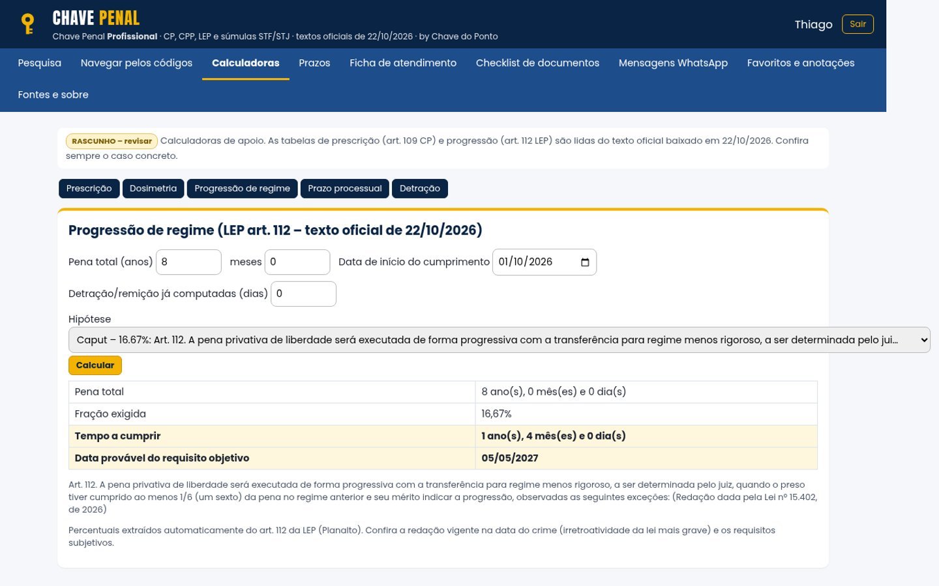Click the Calcular button
The image size is (939, 586).
pos(95,365)
